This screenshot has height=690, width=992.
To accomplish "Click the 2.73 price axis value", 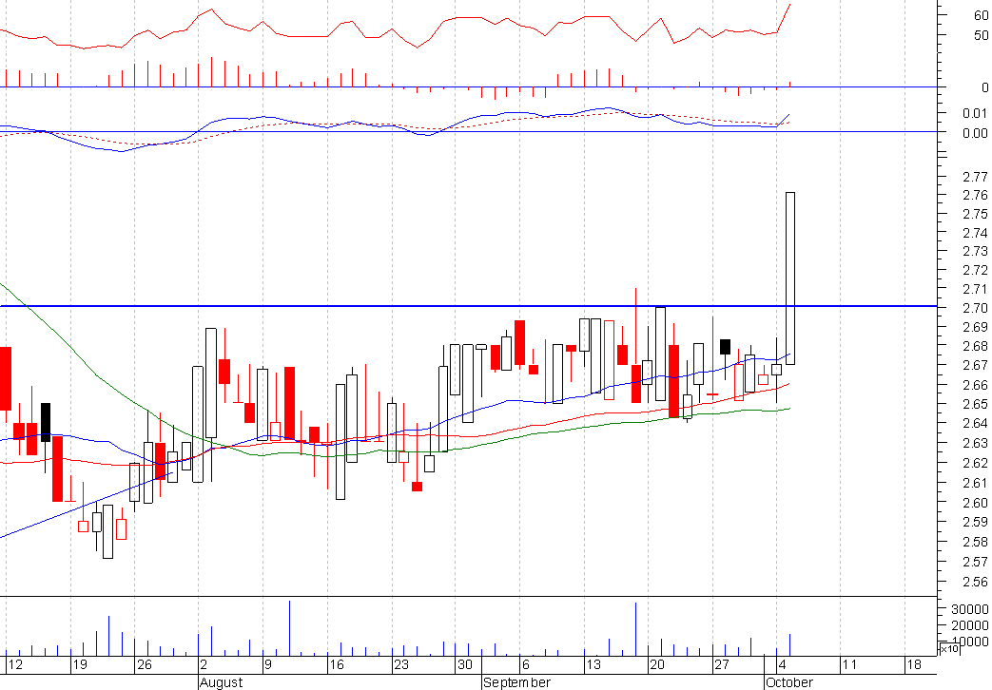I will click(975, 251).
